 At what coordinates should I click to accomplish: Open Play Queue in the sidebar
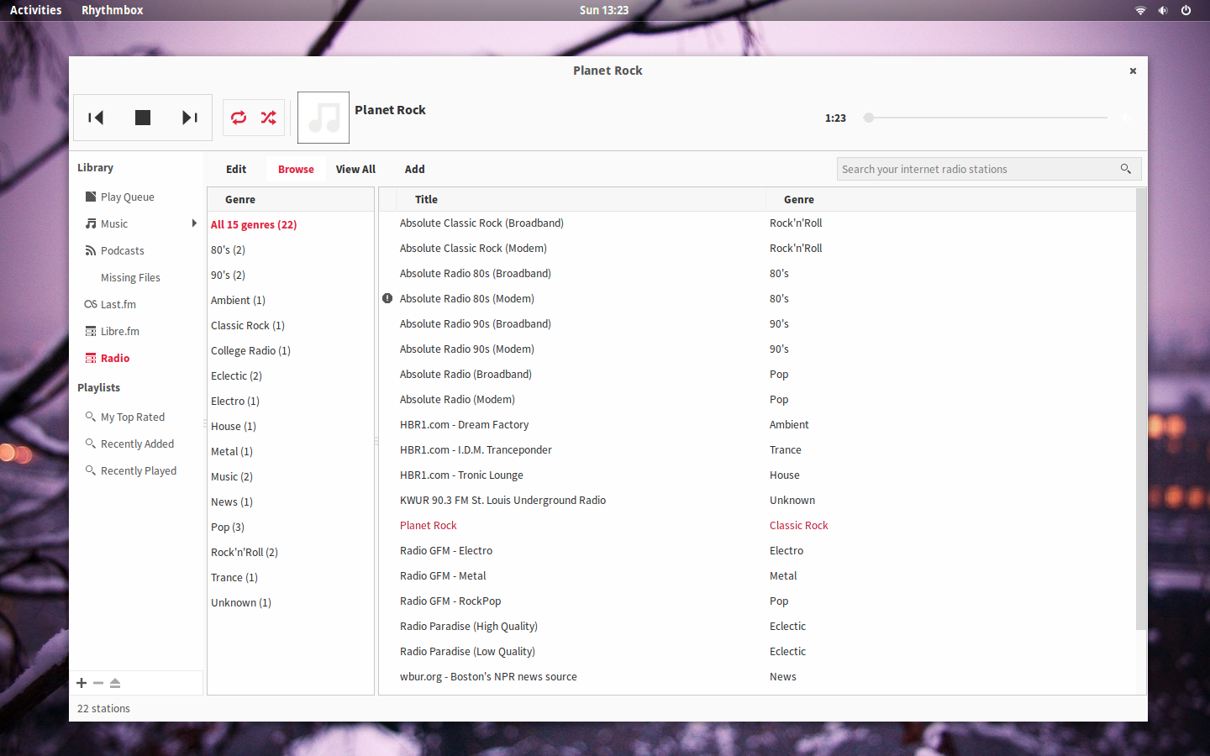[x=128, y=197]
